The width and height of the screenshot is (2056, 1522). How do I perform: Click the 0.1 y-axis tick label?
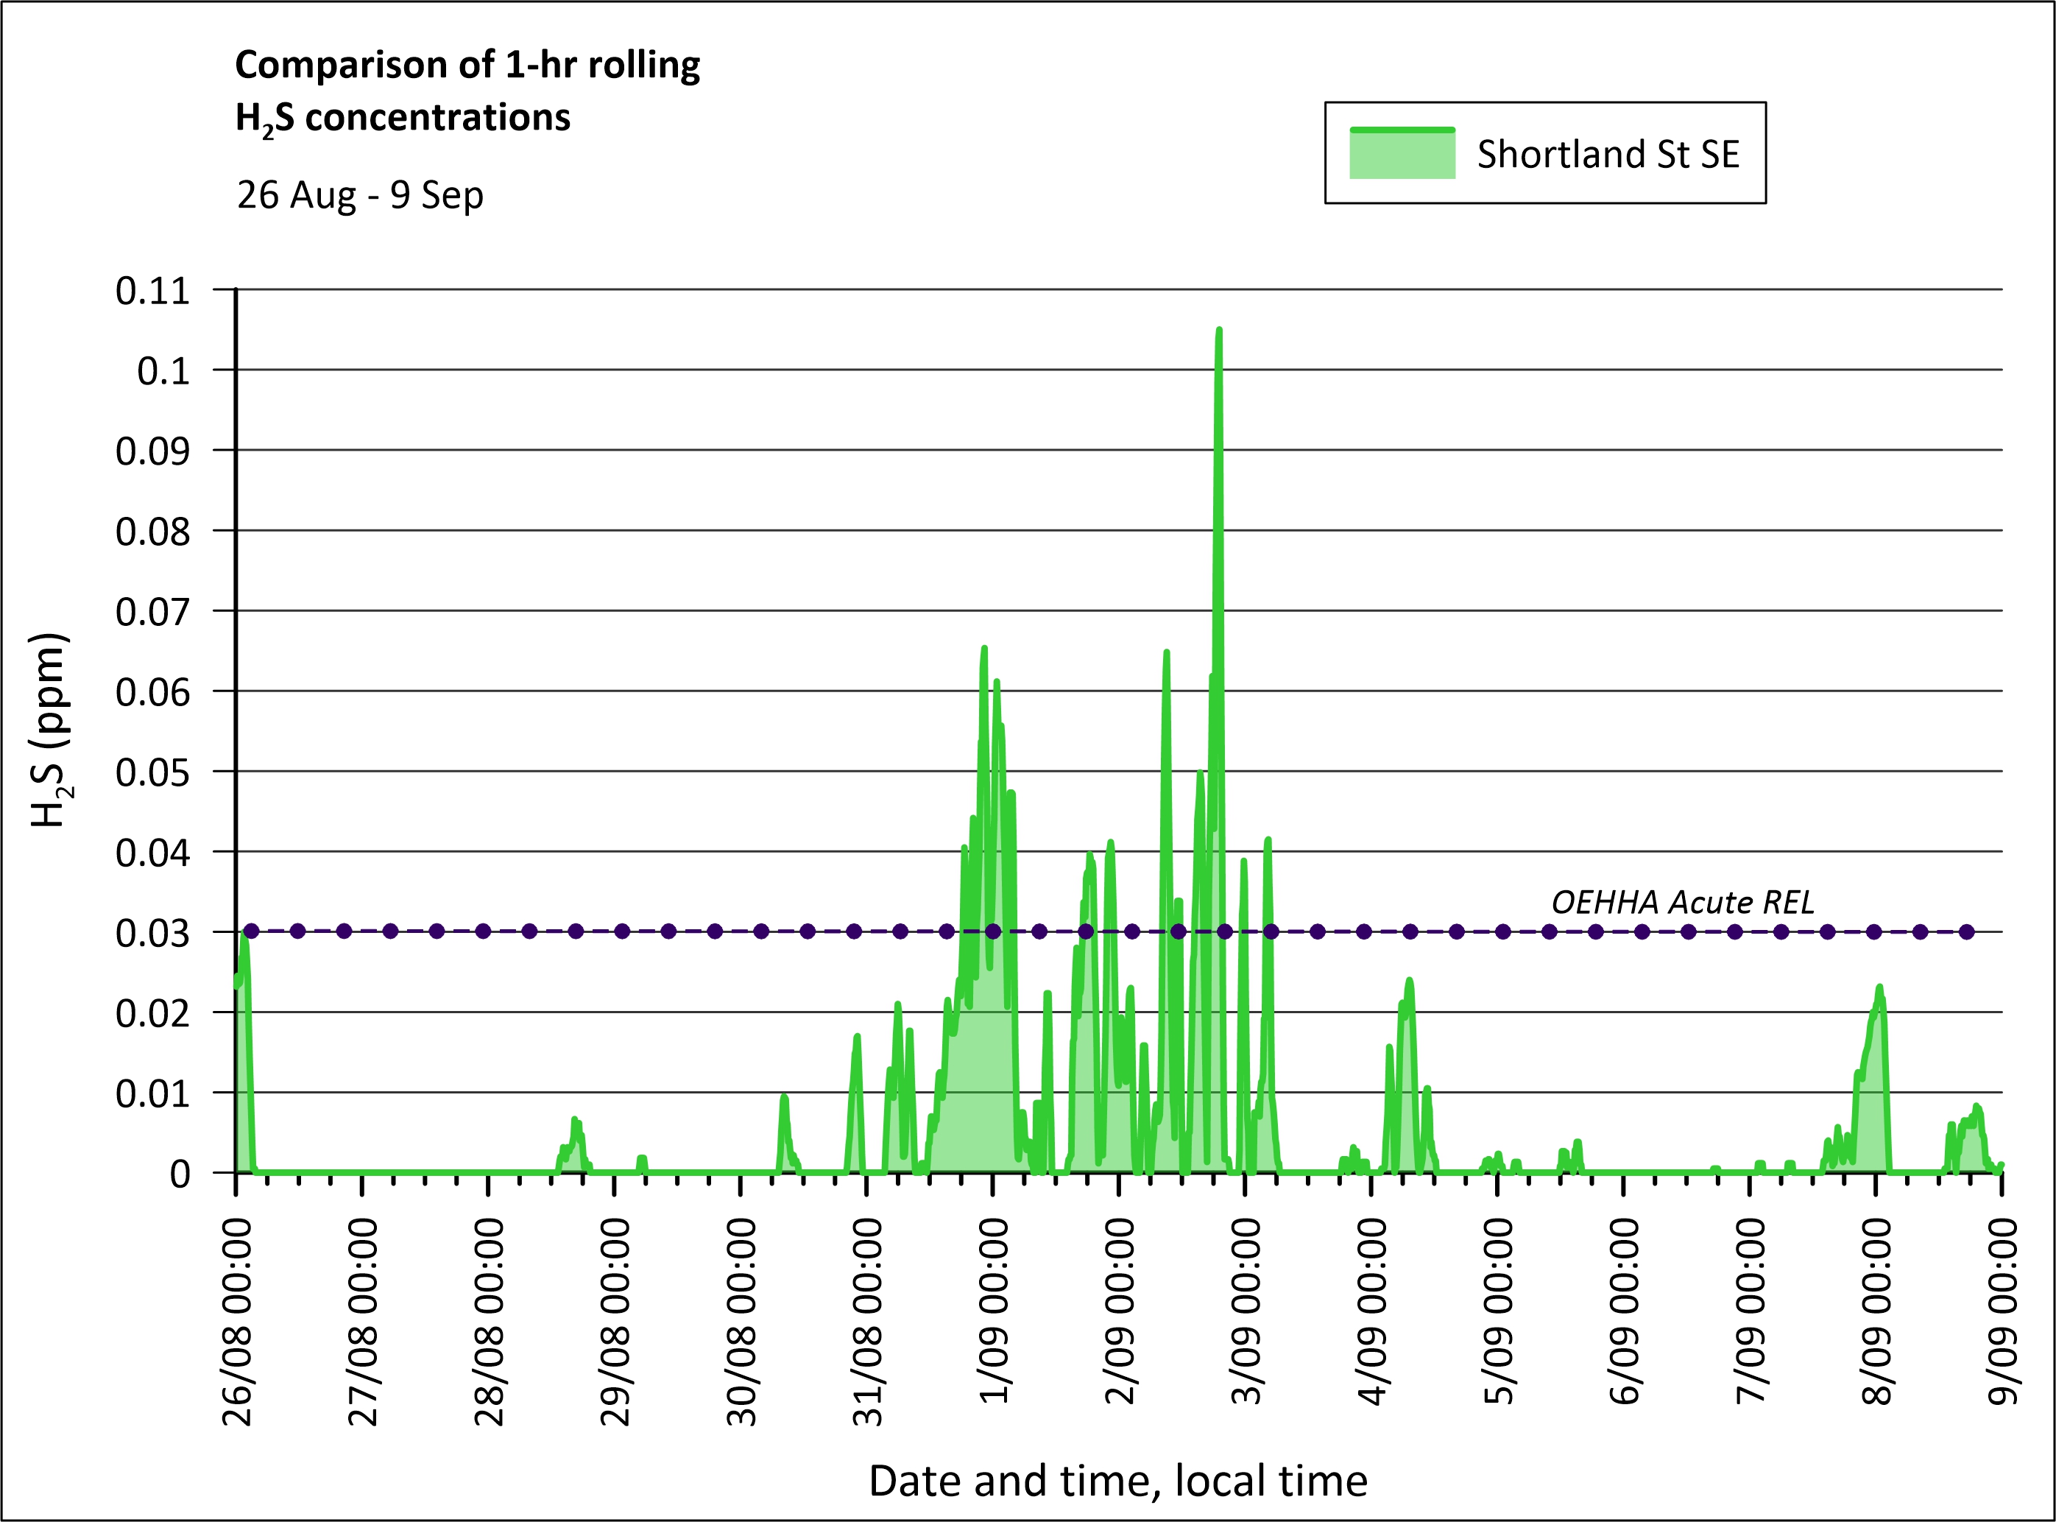pos(163,371)
